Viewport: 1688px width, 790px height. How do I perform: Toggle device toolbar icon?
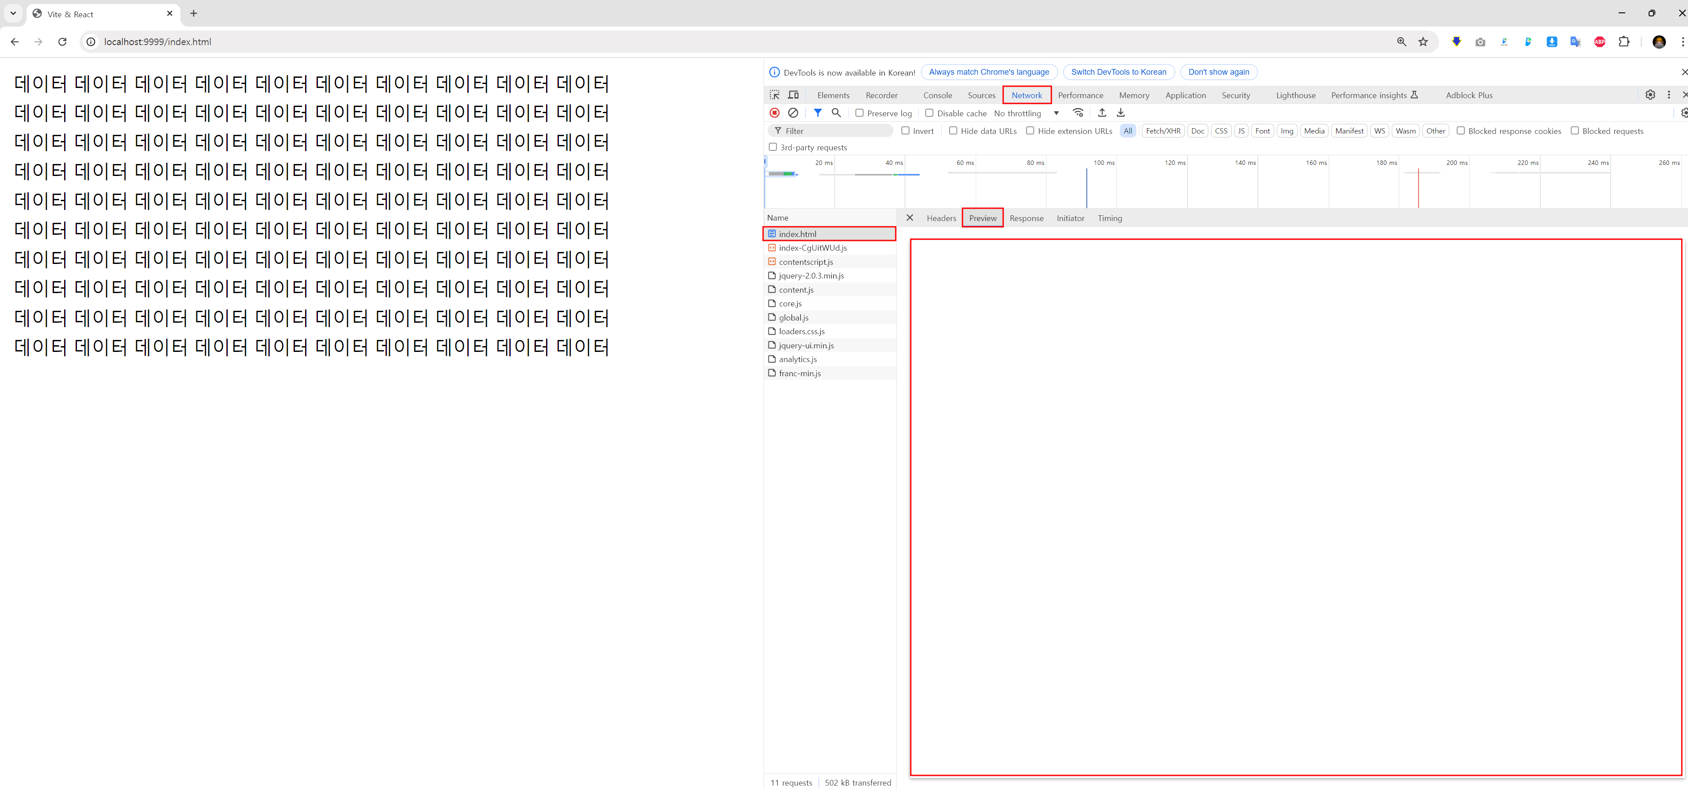(x=794, y=95)
